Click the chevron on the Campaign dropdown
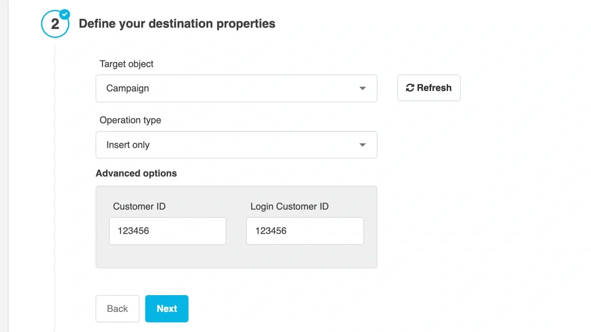591x332 pixels. point(362,89)
